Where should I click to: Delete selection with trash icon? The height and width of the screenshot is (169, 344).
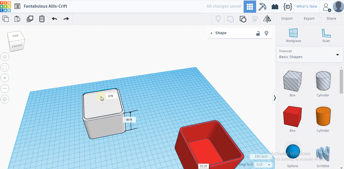tap(42, 19)
